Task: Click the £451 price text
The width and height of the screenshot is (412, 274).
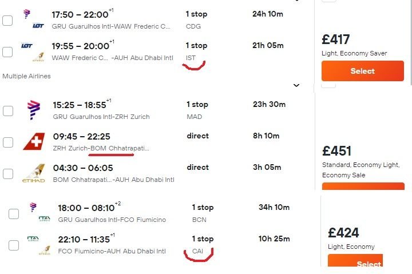Action: pos(336,151)
